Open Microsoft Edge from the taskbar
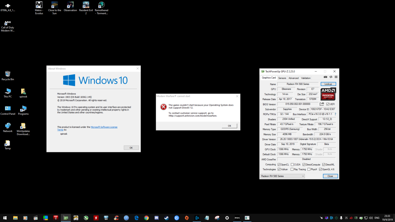The width and height of the screenshot is (395, 222). [136, 218]
